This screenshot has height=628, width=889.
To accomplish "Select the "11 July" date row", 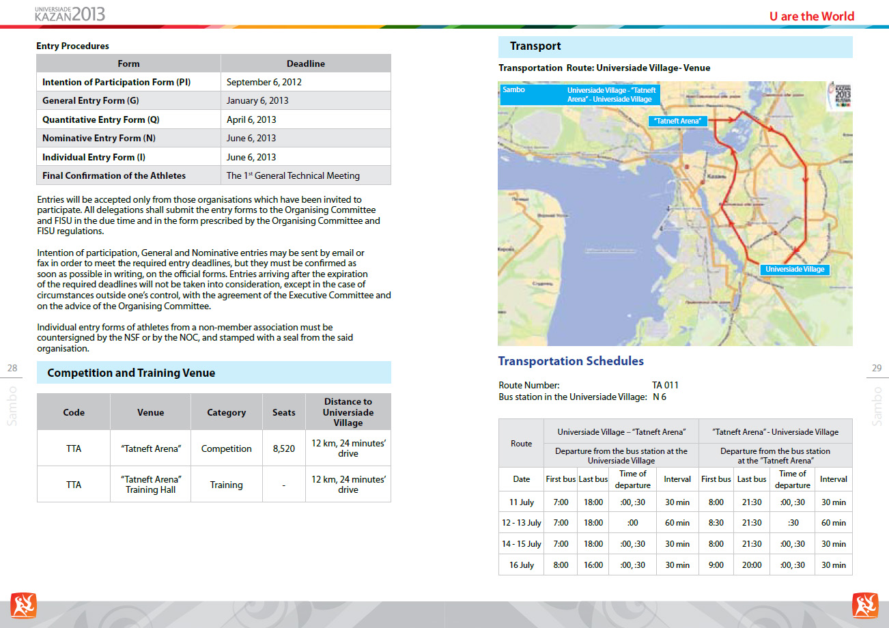I will [675, 502].
